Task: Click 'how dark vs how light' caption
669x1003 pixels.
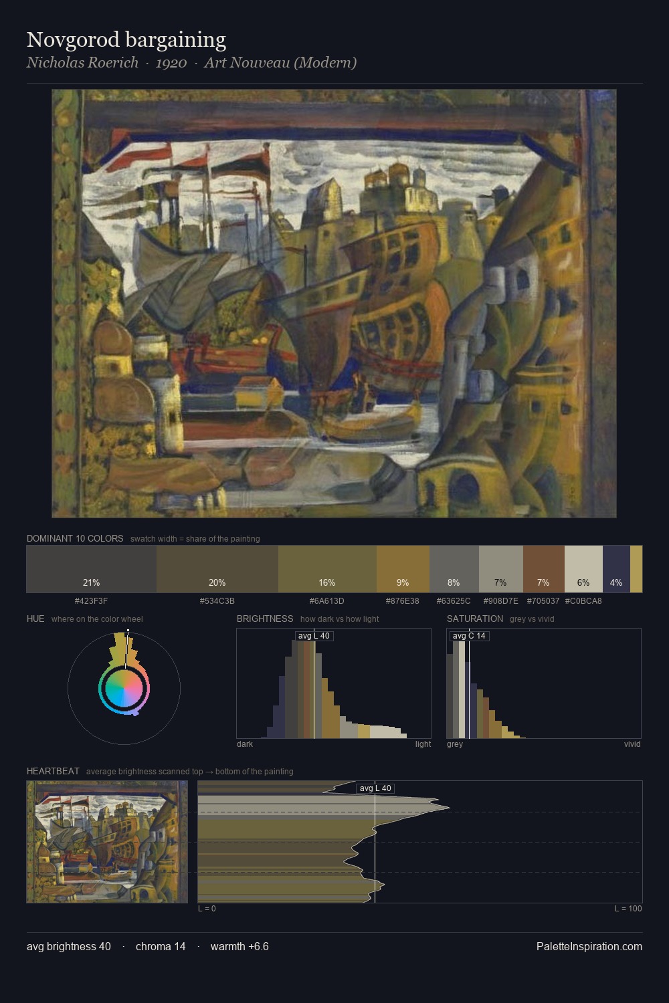Action: [340, 619]
